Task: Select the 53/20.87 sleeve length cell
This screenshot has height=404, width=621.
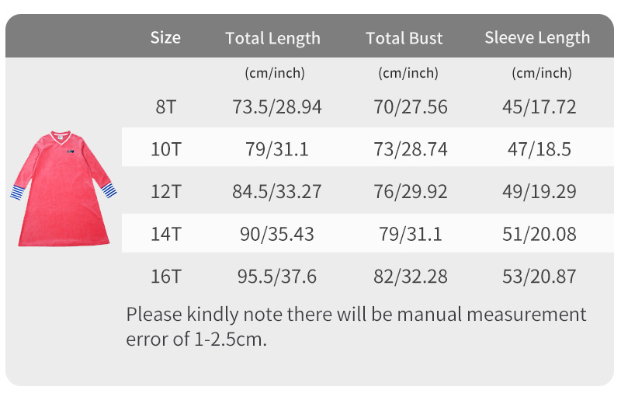Action: tap(539, 276)
